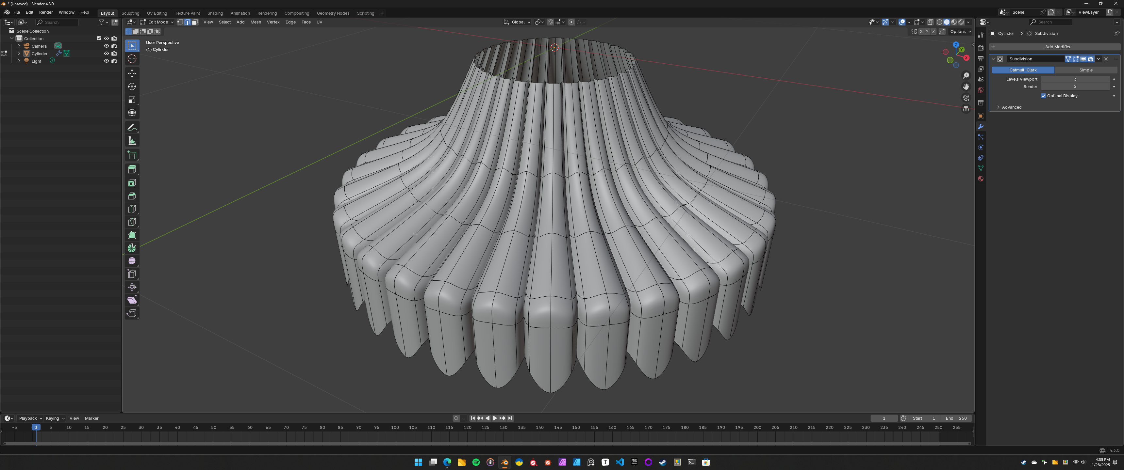Toggle X-ray display in viewport header

[930, 22]
